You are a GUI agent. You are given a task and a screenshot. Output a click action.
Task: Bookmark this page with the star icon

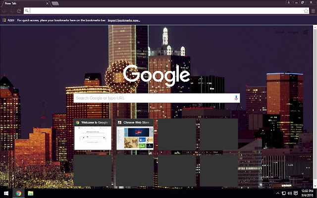click(306, 11)
